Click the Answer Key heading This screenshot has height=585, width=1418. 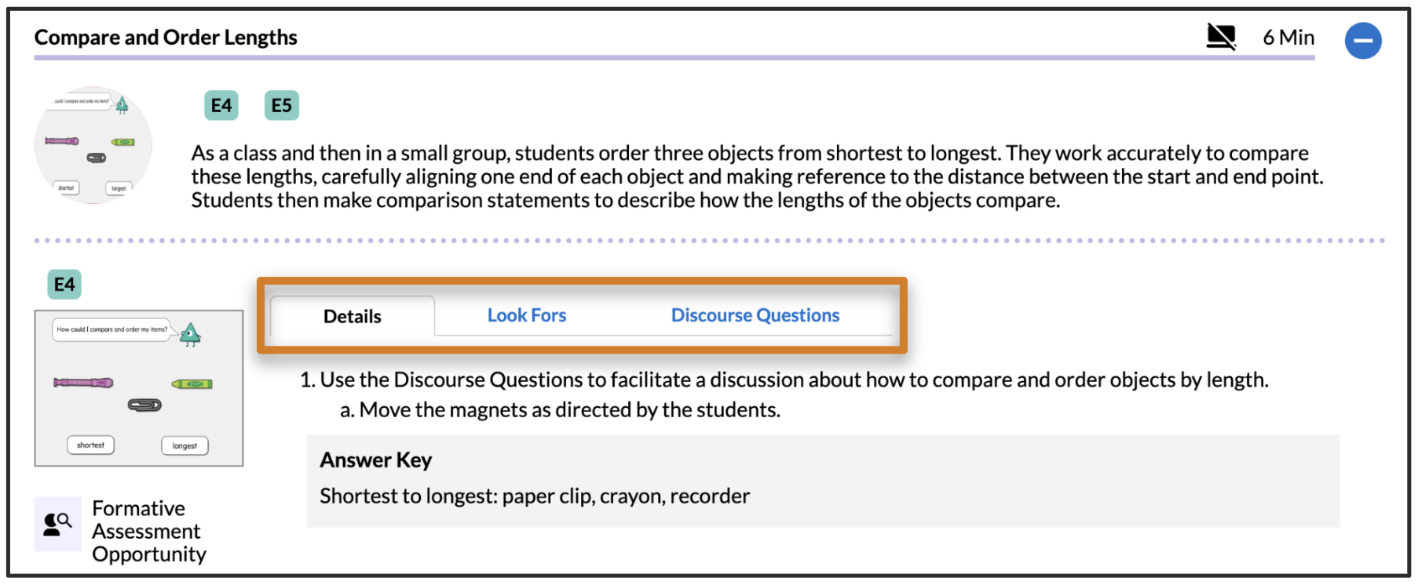point(375,460)
